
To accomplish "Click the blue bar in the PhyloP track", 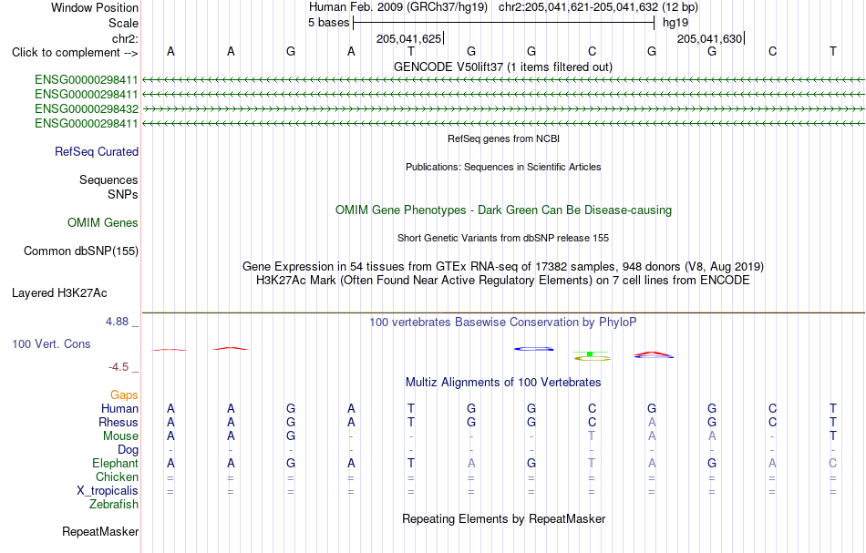I will coord(533,349).
